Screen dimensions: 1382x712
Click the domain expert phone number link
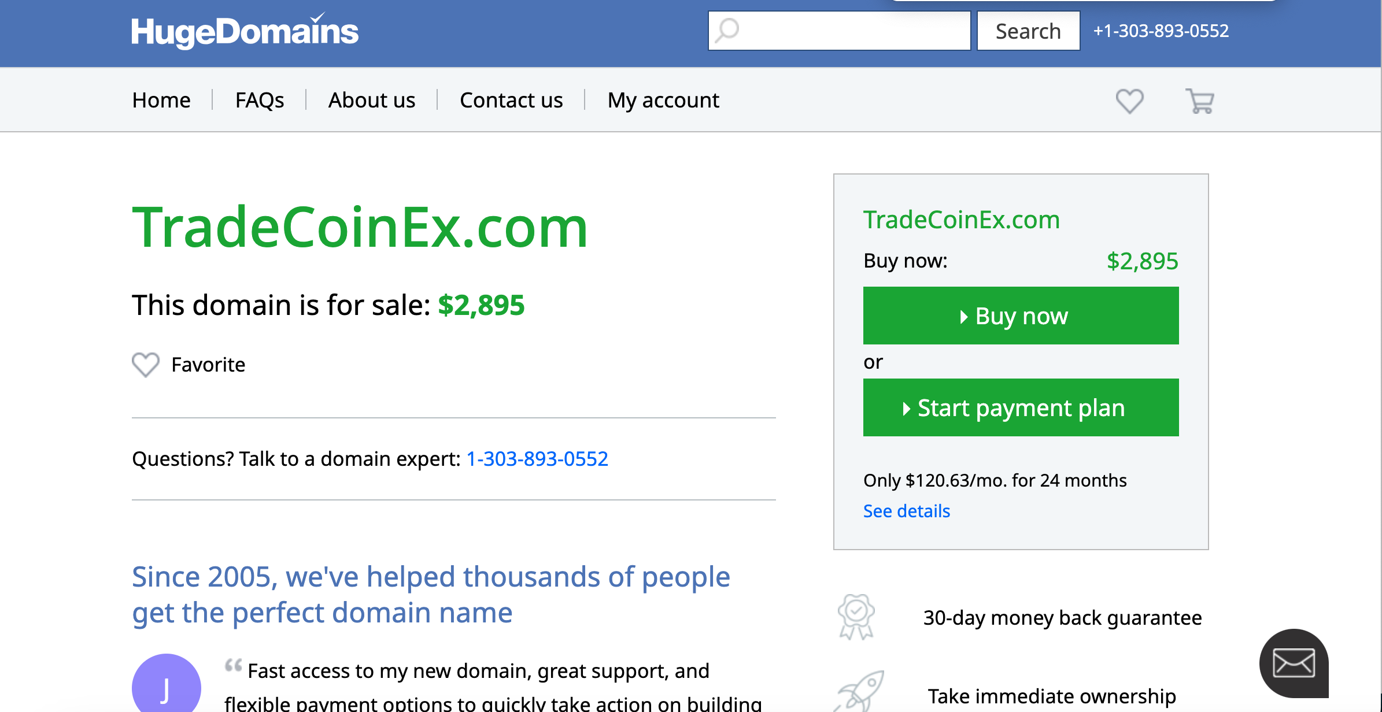pyautogui.click(x=537, y=459)
